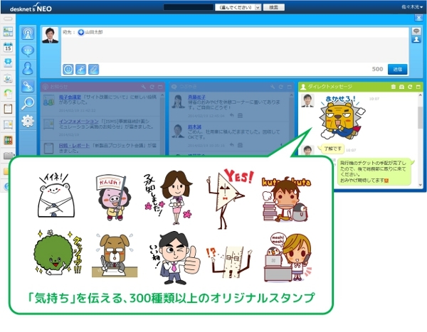Click the まかせろ! lion sticker in messages
The image size is (427, 332).
tap(342, 117)
